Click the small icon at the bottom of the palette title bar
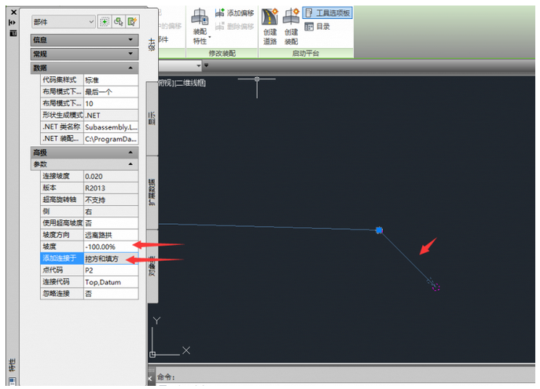Screen dimensions: 540x389 tap(12, 381)
